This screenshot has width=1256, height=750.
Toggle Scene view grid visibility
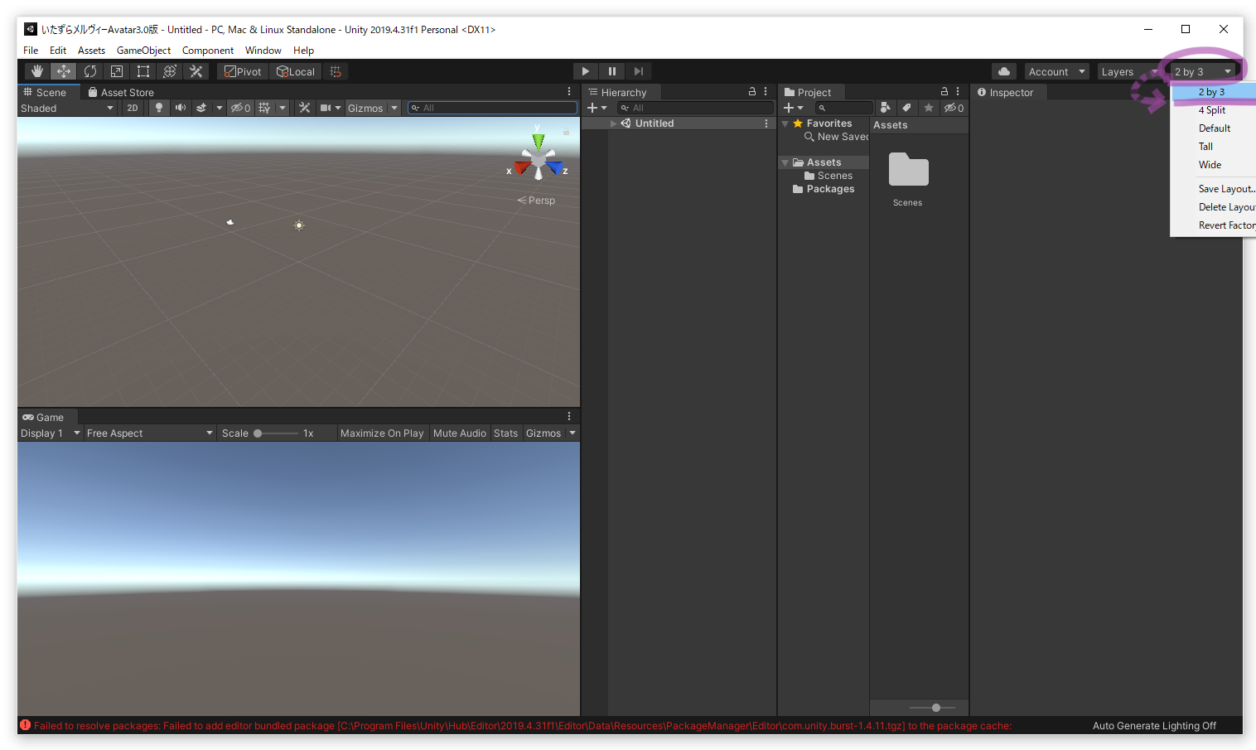pos(264,108)
